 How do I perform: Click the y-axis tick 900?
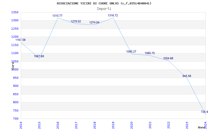click(16, 86)
